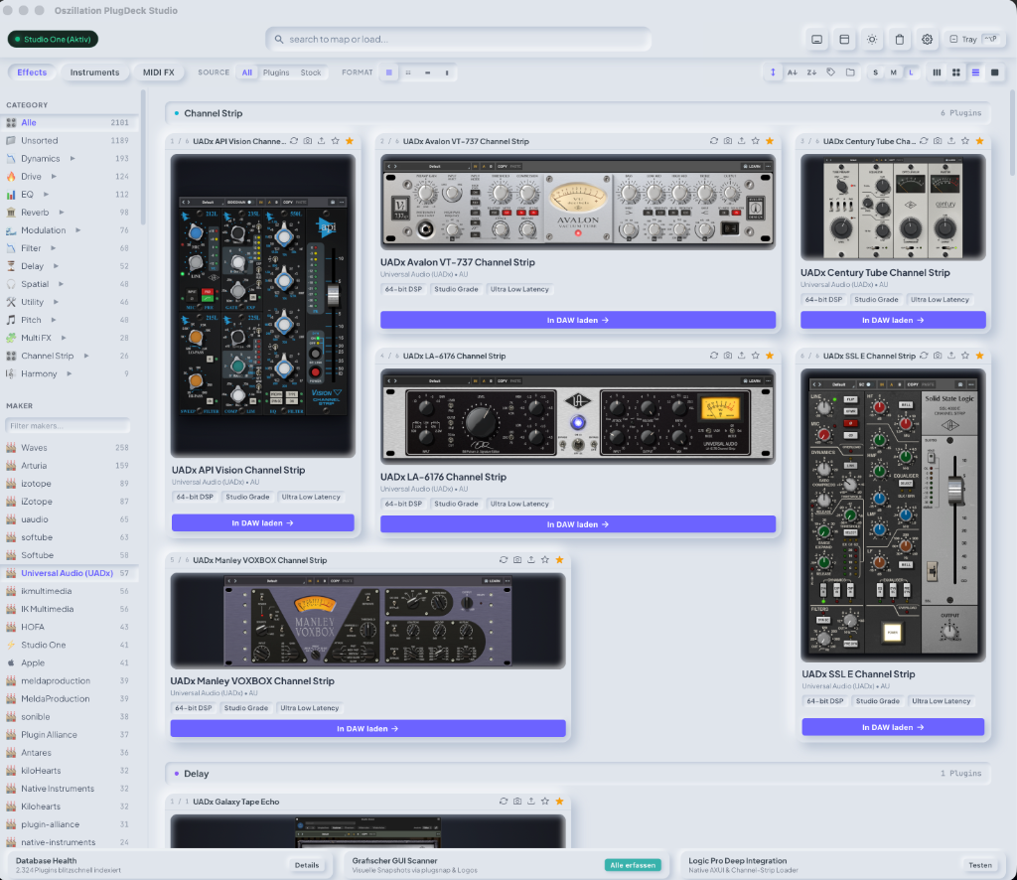
Task: Load UADx Avalon VT-737 with In DAW laden
Action: [578, 320]
